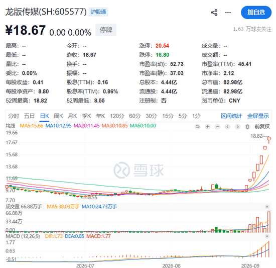The height and width of the screenshot is (268, 276).
Task: Click the ¥18.67 price
Action: click(x=26, y=30)
